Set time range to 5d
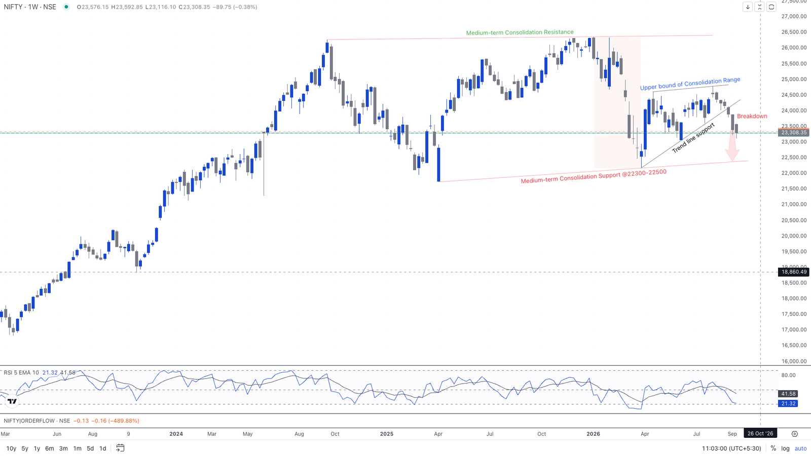 coord(90,448)
